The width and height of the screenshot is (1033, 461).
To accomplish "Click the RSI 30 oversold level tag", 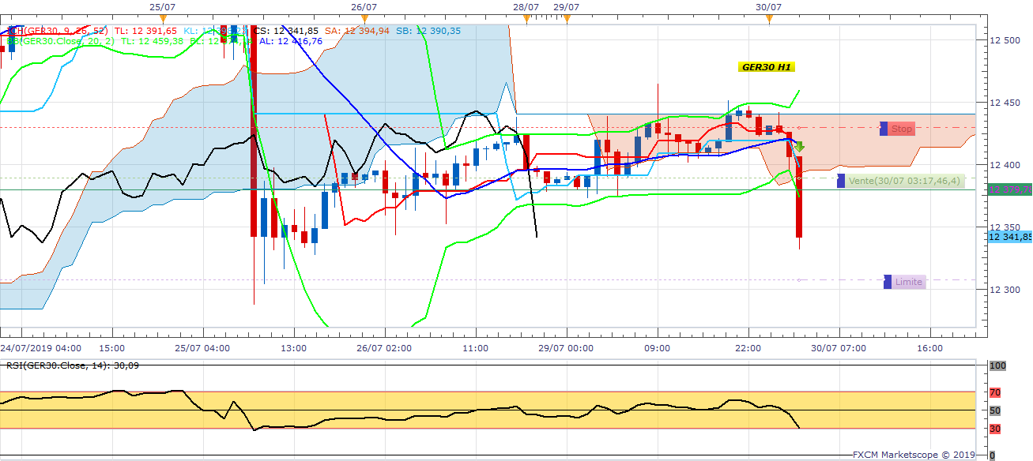I will pos(995,429).
